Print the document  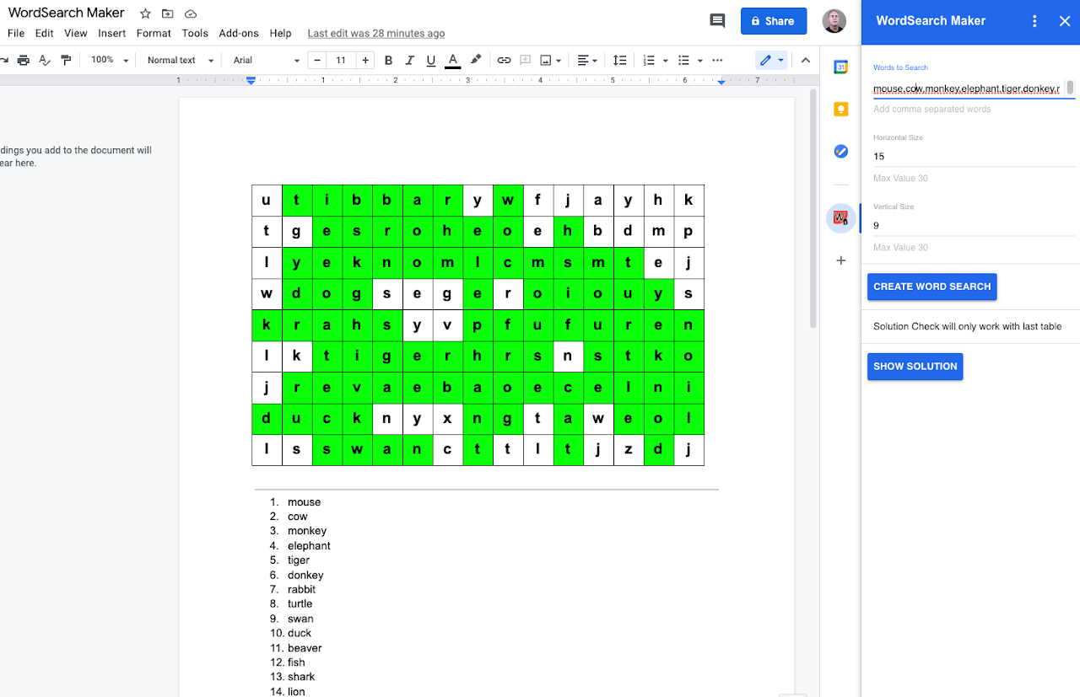pos(24,60)
